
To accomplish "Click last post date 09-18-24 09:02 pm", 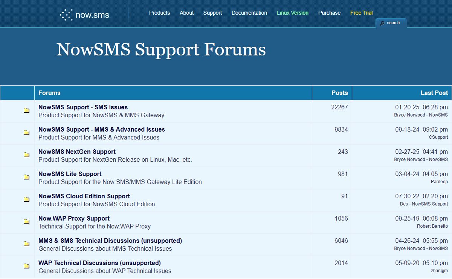I will [421, 130].
